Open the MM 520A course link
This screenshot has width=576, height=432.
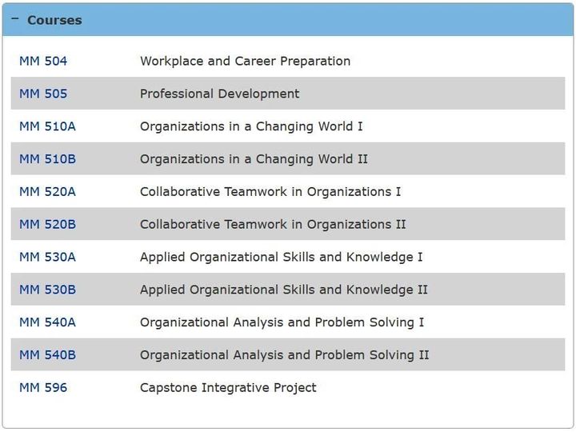click(47, 192)
